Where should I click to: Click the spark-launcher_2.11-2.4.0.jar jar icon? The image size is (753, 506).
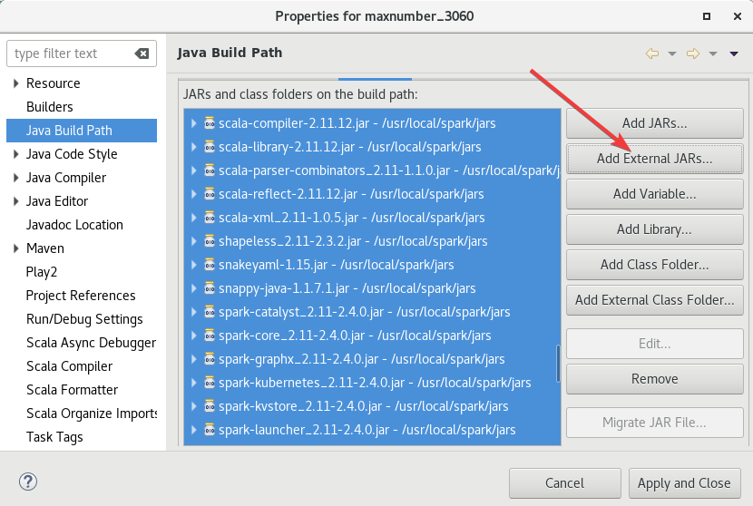tap(210, 429)
